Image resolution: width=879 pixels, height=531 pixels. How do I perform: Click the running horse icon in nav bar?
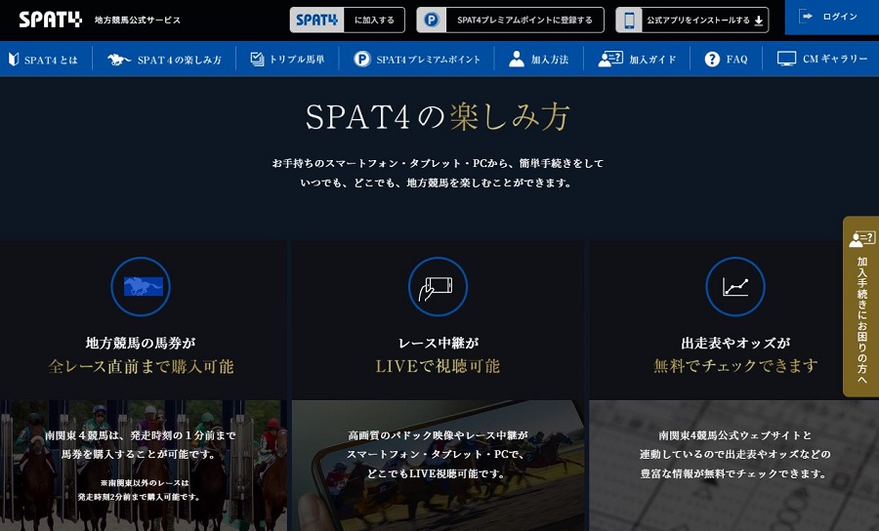(x=119, y=60)
